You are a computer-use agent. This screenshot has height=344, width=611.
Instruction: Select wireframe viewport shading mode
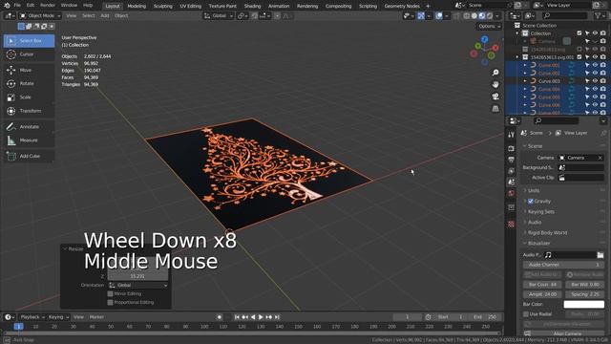point(467,16)
